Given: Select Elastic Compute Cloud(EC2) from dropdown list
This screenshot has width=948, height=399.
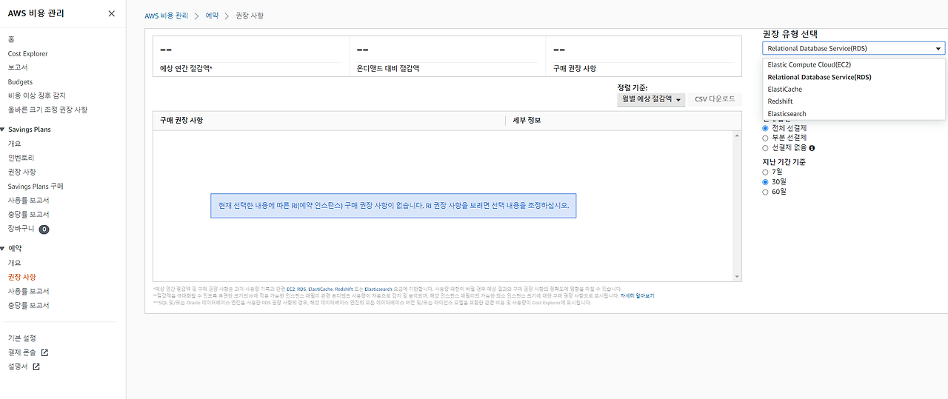Looking at the screenshot, I should [x=854, y=65].
